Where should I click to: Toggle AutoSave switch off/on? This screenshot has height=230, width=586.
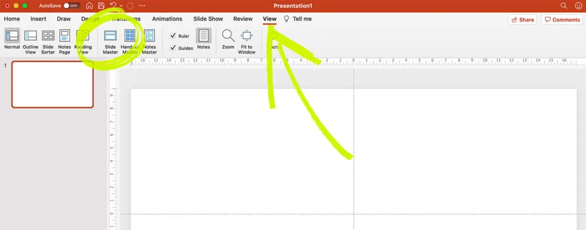(x=72, y=6)
